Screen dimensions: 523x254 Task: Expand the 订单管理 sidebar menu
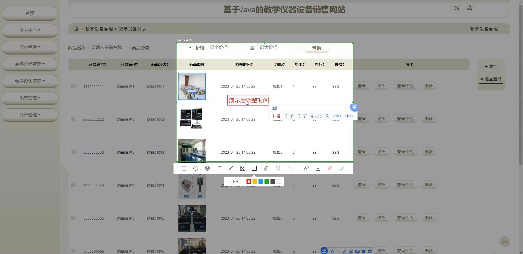(x=30, y=115)
